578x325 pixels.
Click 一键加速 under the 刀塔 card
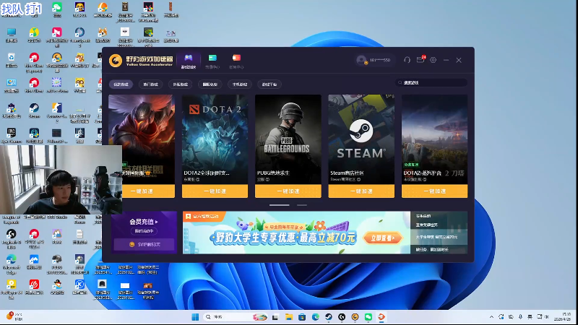coord(435,191)
